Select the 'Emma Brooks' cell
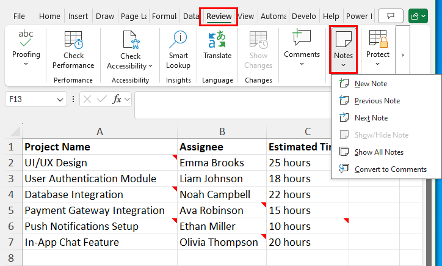The height and width of the screenshot is (266, 442). 222,163
